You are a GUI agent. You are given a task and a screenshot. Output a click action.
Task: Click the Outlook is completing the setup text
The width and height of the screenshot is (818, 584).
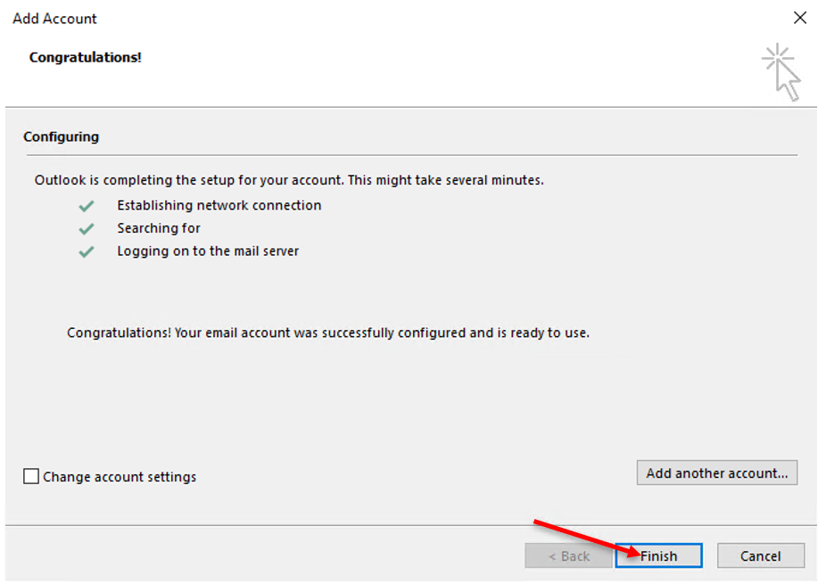click(x=289, y=180)
